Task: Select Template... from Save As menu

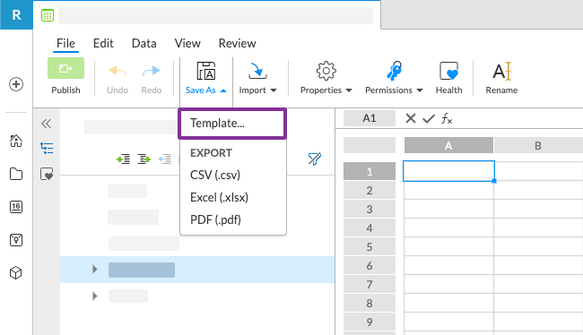Action: (232, 124)
